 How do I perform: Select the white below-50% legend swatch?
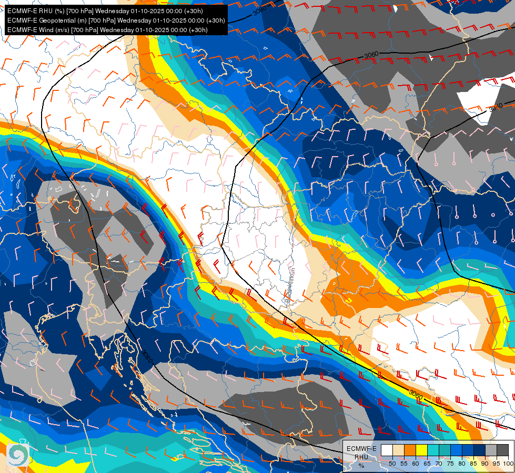tap(387, 450)
